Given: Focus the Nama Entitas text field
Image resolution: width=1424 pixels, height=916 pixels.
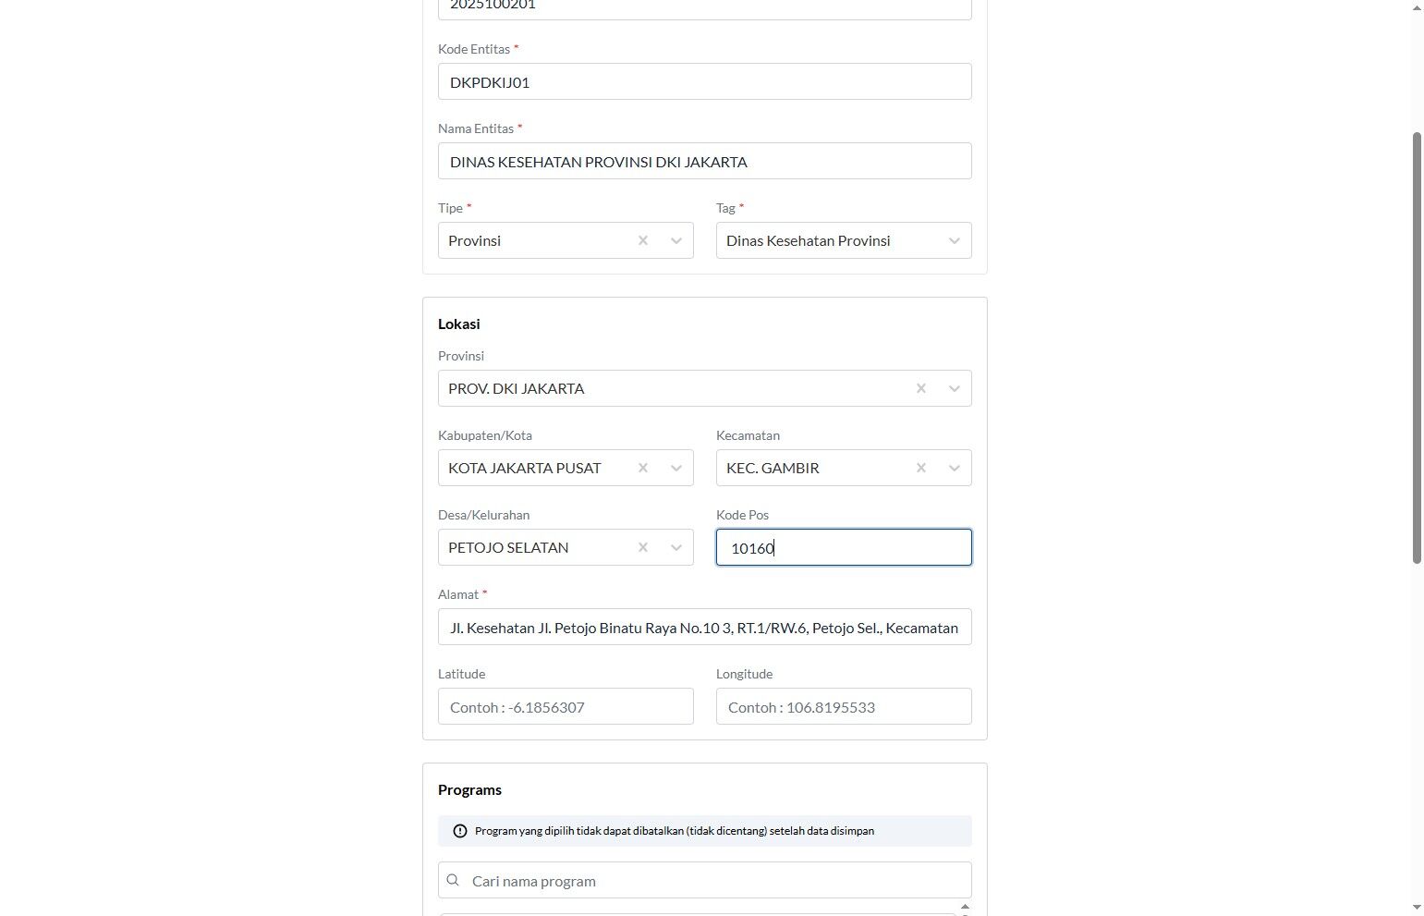Looking at the screenshot, I should (704, 161).
